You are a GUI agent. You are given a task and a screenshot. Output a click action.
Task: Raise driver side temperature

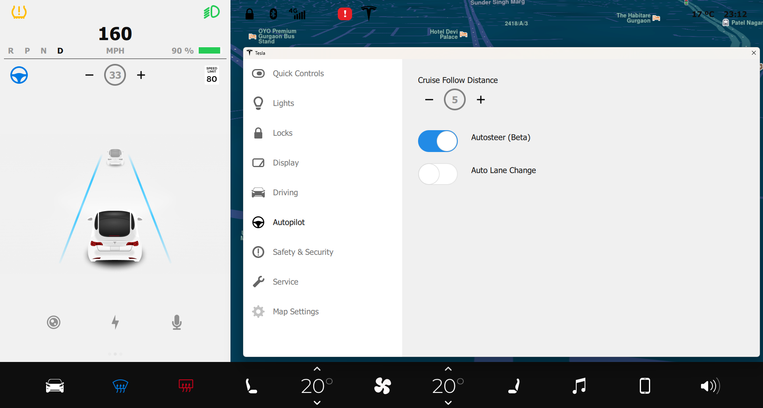pyautogui.click(x=317, y=369)
